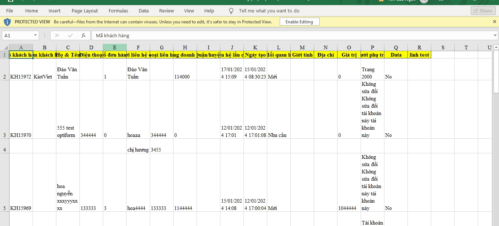This screenshot has height=226, width=499.
Task: Open the Help tab
Action: [209, 11]
